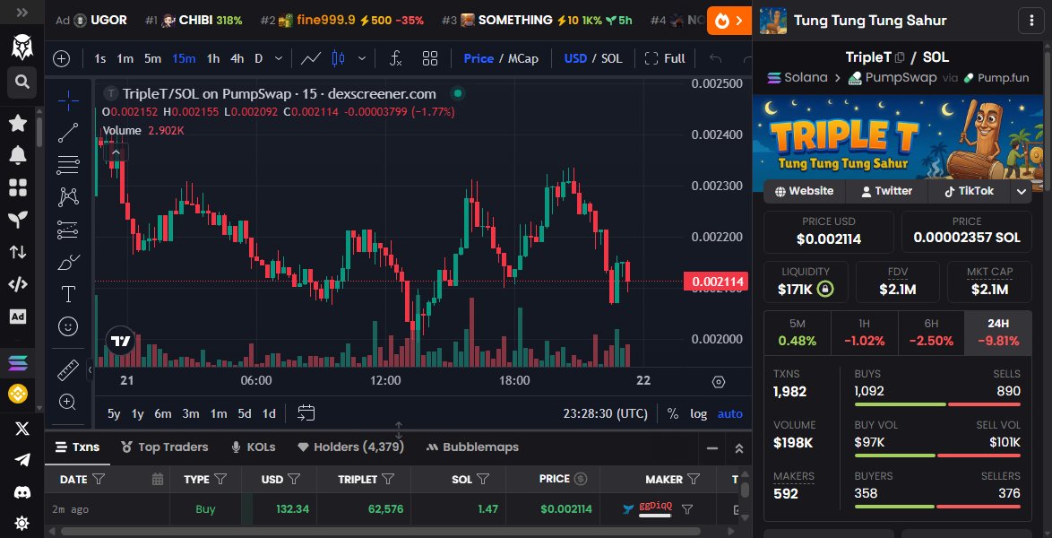Image resolution: width=1052 pixels, height=538 pixels.
Task: Open DEX Screener owl logo home
Action: point(22,47)
